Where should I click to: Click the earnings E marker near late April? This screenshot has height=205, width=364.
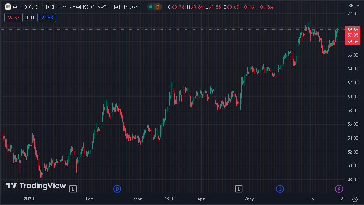pos(239,189)
